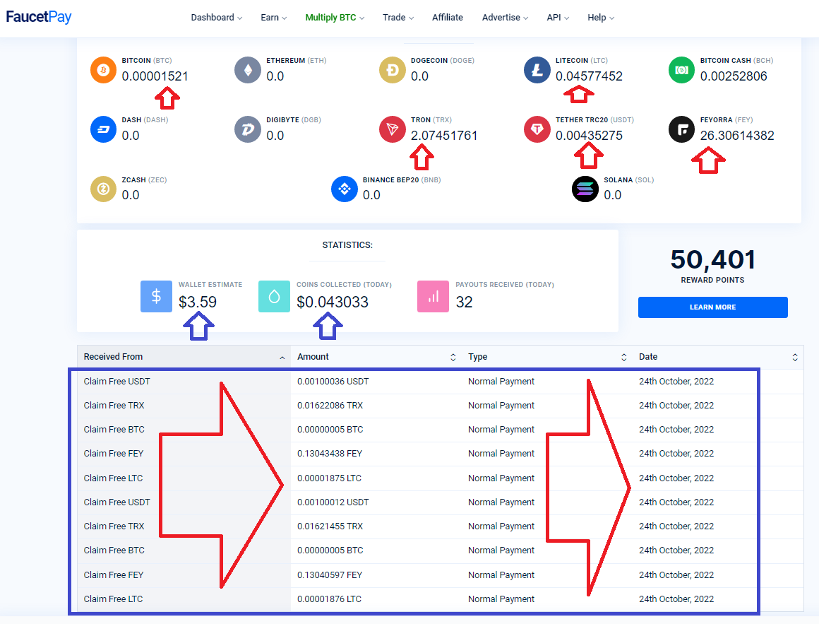Sort table by Type column
This screenshot has width=819, height=624.
[547, 357]
